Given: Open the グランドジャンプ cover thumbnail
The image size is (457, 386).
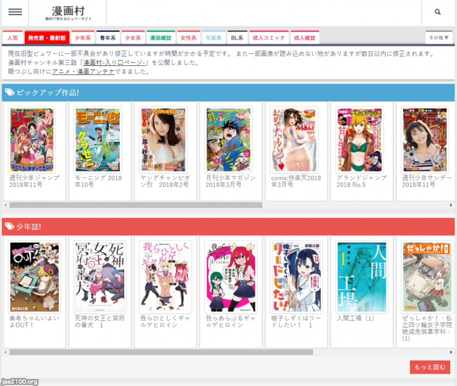Looking at the screenshot, I should tap(359, 140).
